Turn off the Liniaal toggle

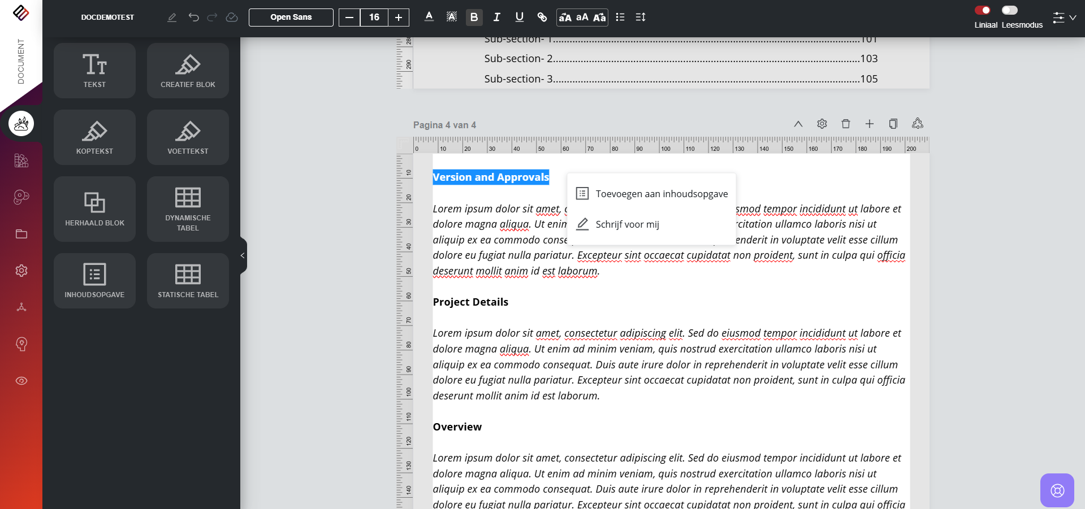coord(982,10)
